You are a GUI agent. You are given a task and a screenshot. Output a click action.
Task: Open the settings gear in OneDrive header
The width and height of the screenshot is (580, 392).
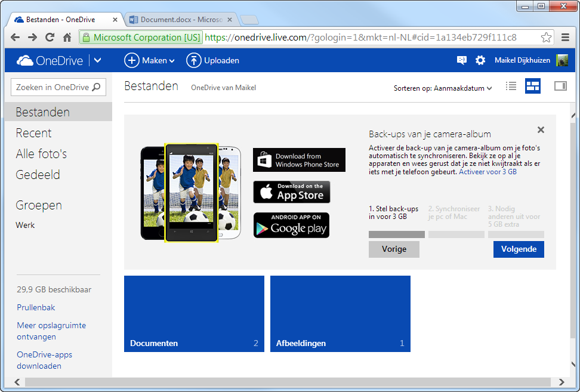click(480, 60)
